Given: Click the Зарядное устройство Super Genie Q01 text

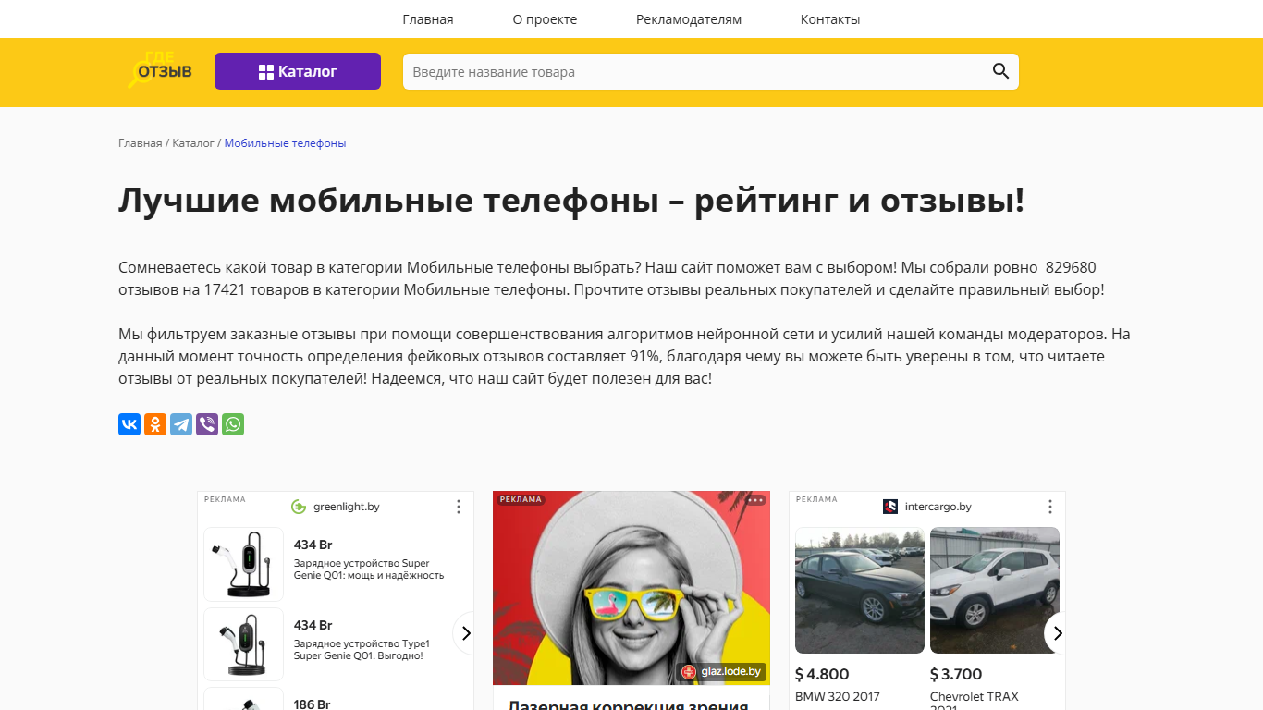Looking at the screenshot, I should [369, 569].
